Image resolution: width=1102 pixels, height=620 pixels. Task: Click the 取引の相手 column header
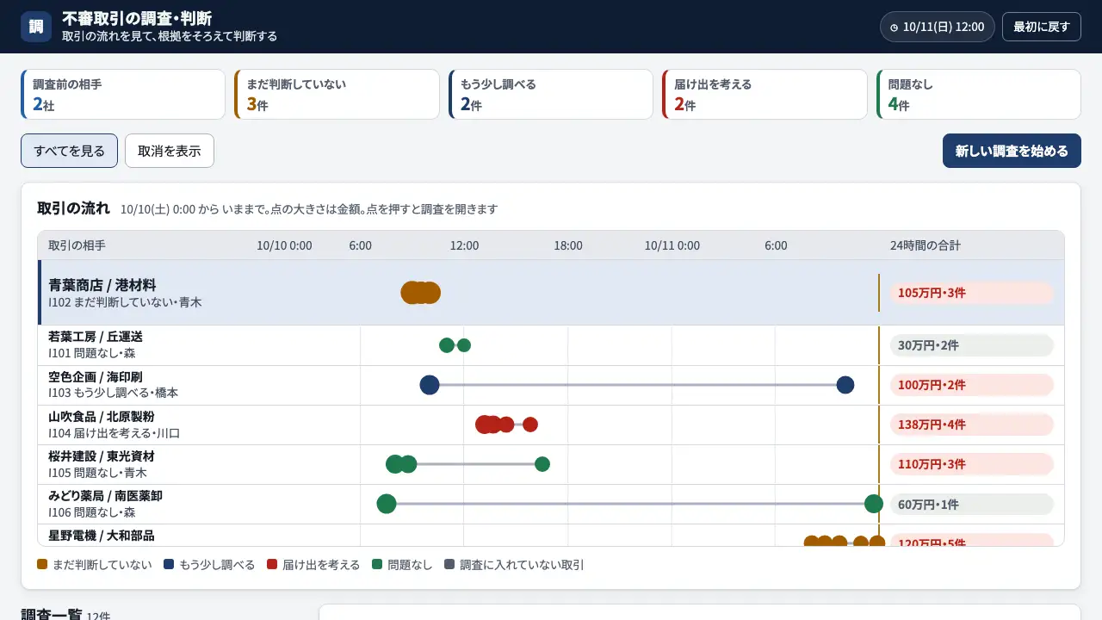click(x=77, y=245)
